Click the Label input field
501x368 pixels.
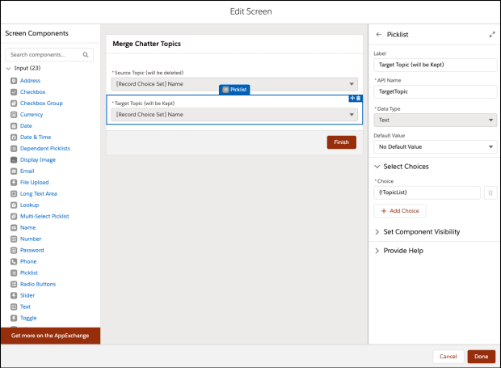[x=436, y=65]
